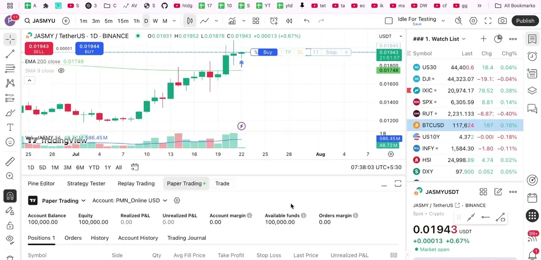Expand the Idle For Testing layout dropdown
This screenshot has width=541, height=260.
[443, 21]
